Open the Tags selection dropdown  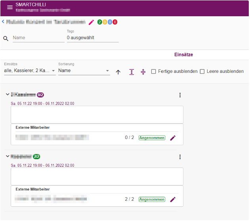[x=93, y=38]
